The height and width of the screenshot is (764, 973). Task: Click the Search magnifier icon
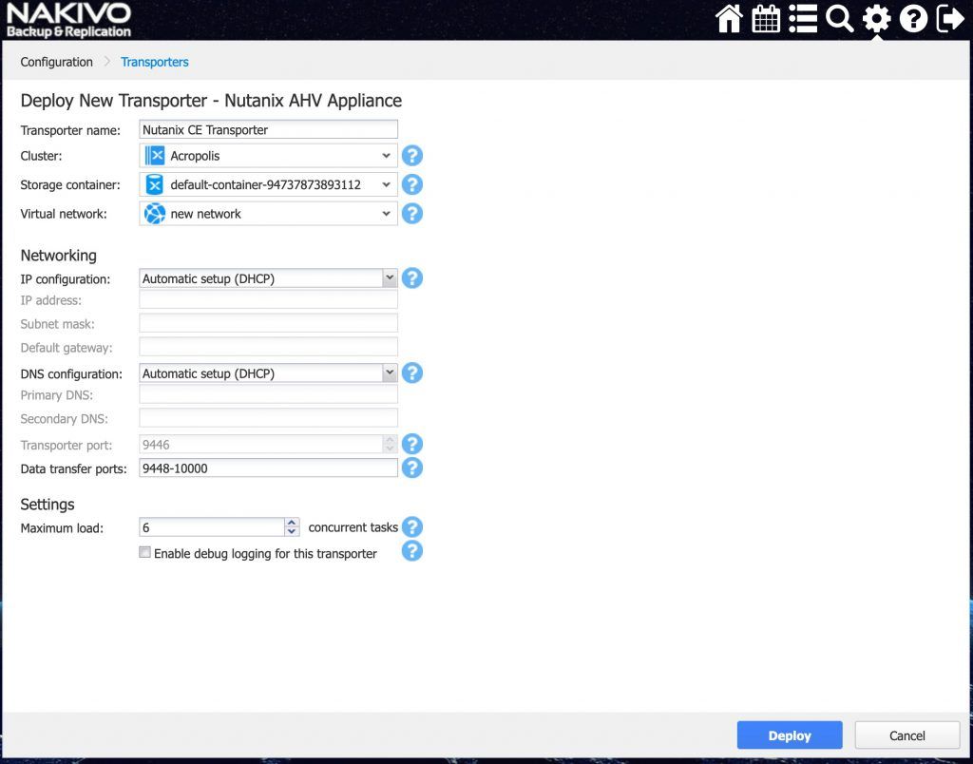(840, 19)
